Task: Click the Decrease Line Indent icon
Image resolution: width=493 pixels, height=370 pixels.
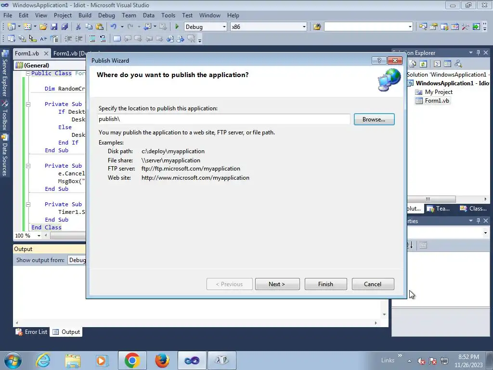Action: pyautogui.click(x=68, y=39)
